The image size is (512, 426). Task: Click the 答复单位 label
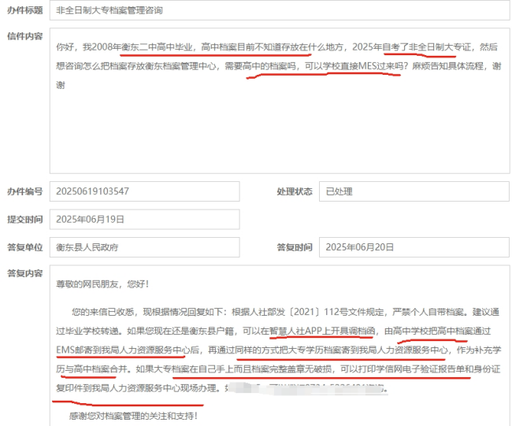(25, 247)
